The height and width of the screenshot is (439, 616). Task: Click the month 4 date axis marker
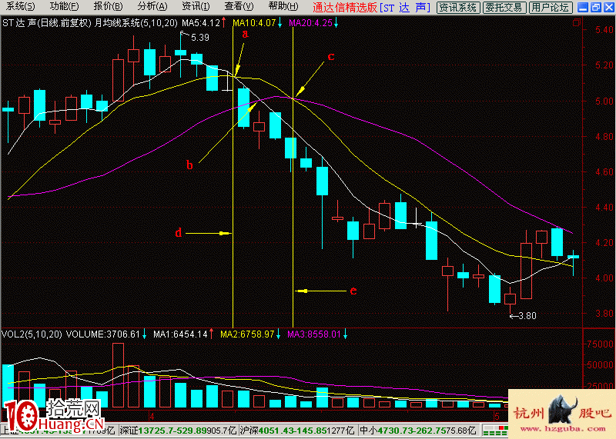152,416
